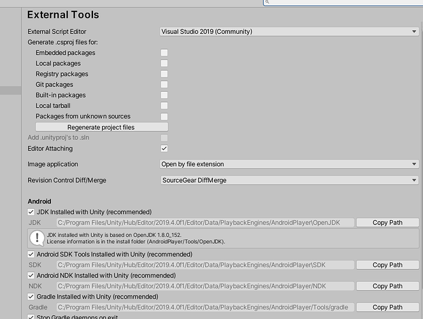Click the greyed 'Add .unityproj's to .sln' label
Viewport: 423px width, 319px height.
[x=58, y=137]
